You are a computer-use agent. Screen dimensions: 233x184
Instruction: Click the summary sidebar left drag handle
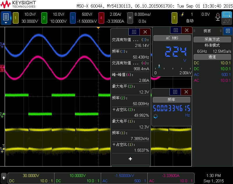[x=194, y=31]
